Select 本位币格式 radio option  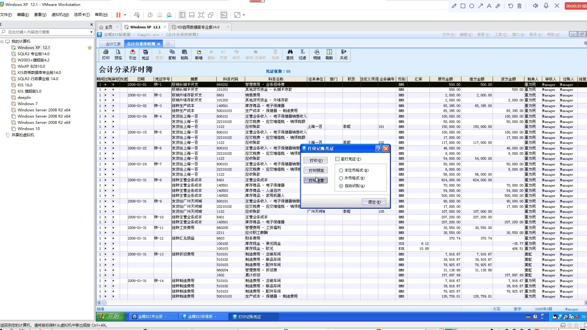[341, 170]
